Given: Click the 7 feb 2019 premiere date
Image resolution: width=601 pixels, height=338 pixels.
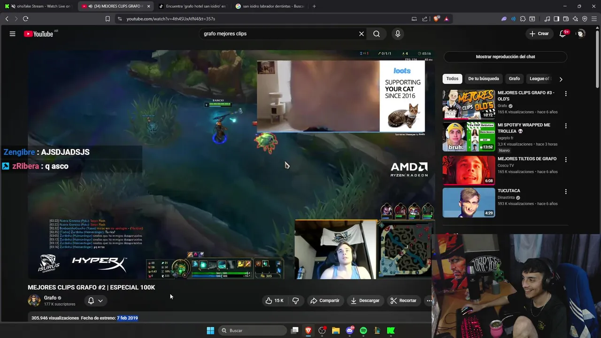Looking at the screenshot, I should (127, 318).
